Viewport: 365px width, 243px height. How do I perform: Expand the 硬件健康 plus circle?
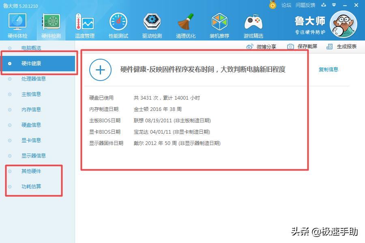pos(100,70)
